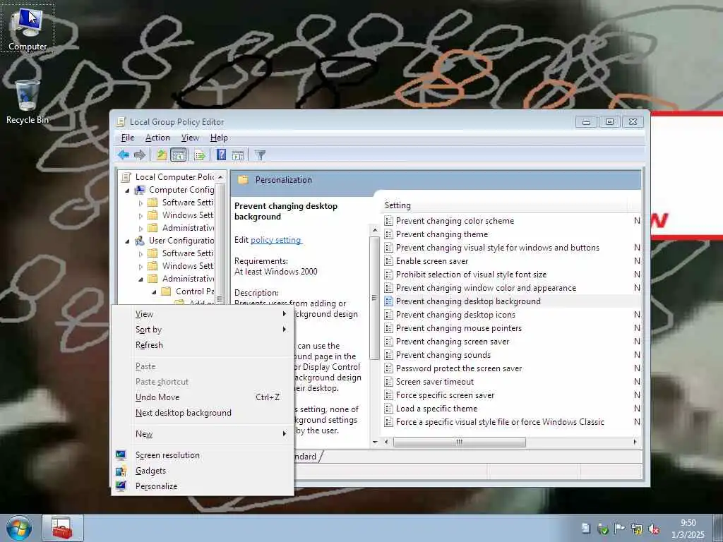Open the Help menu
The height and width of the screenshot is (542, 723).
click(x=219, y=138)
